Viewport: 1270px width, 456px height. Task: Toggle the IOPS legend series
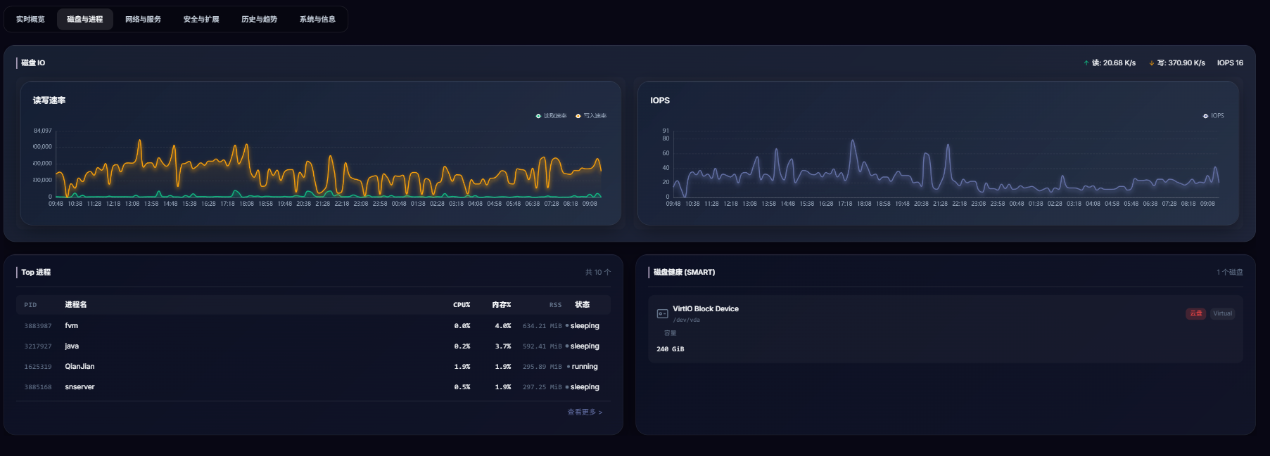coord(1213,116)
